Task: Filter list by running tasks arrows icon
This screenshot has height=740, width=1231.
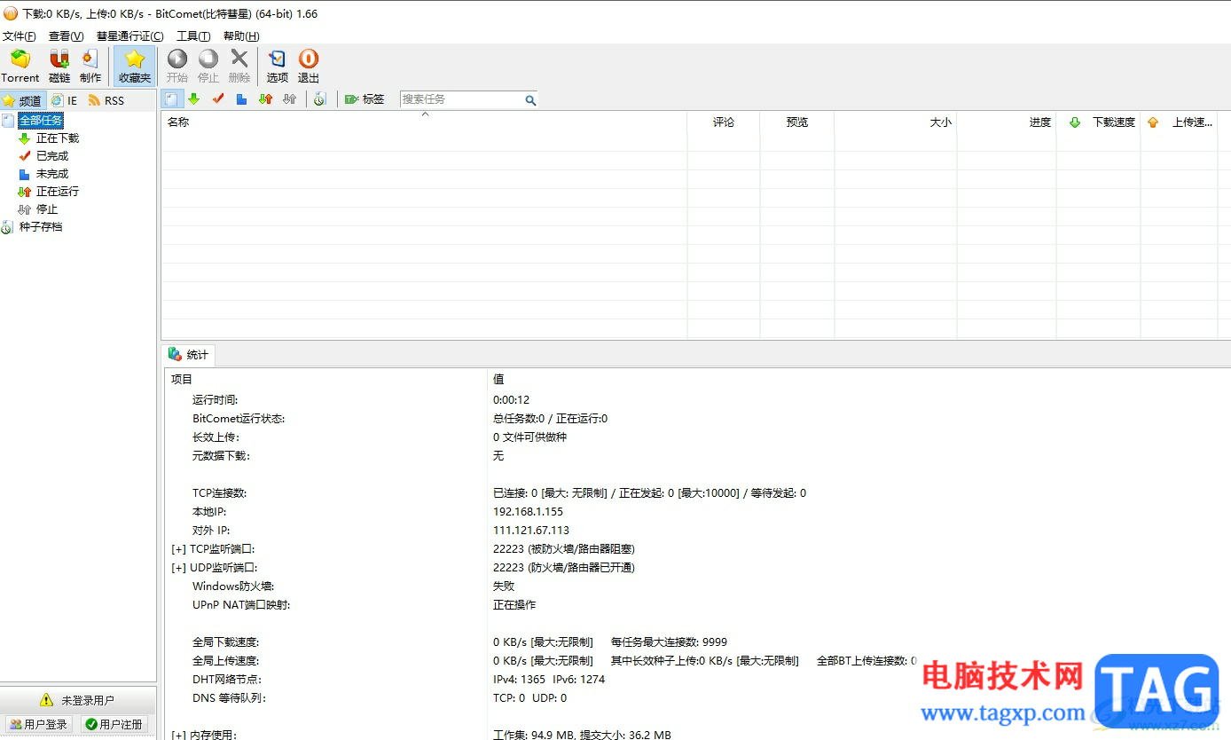Action: coord(265,99)
